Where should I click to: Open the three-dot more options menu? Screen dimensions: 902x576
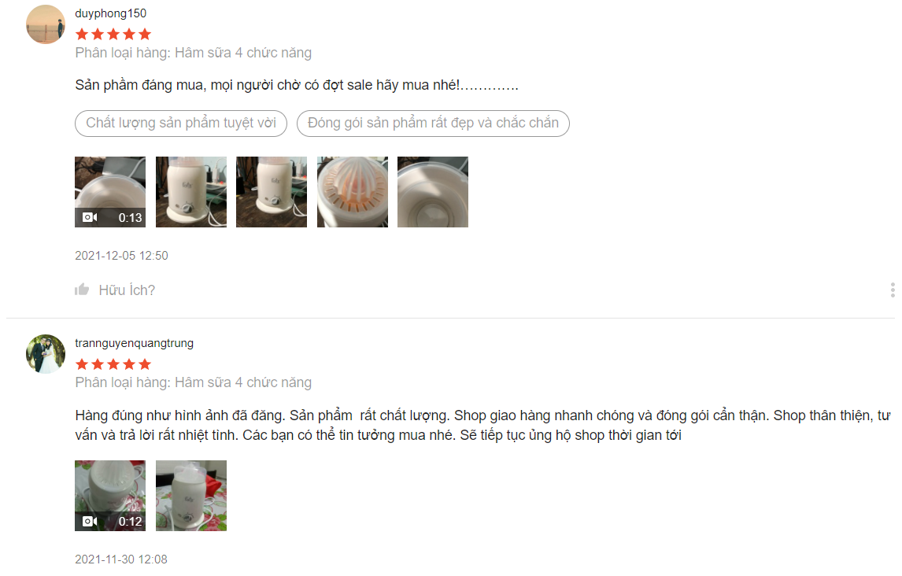point(893,290)
